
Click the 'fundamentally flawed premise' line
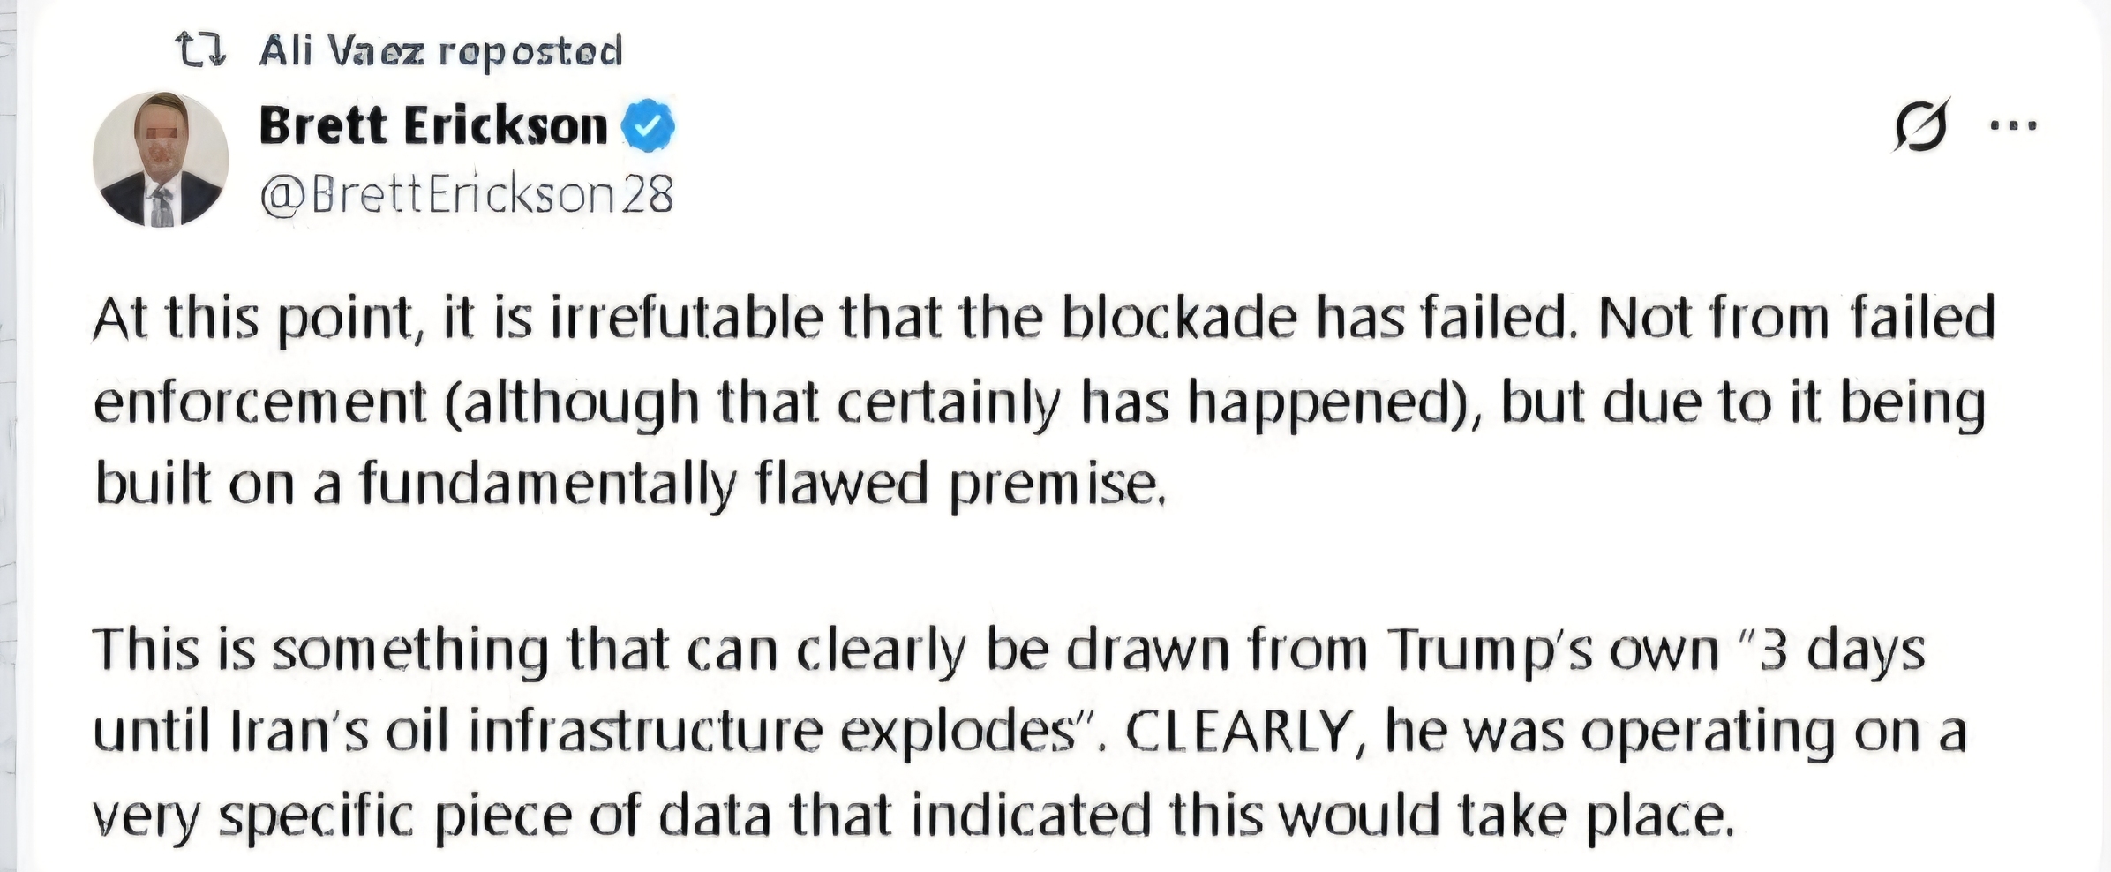click(631, 485)
